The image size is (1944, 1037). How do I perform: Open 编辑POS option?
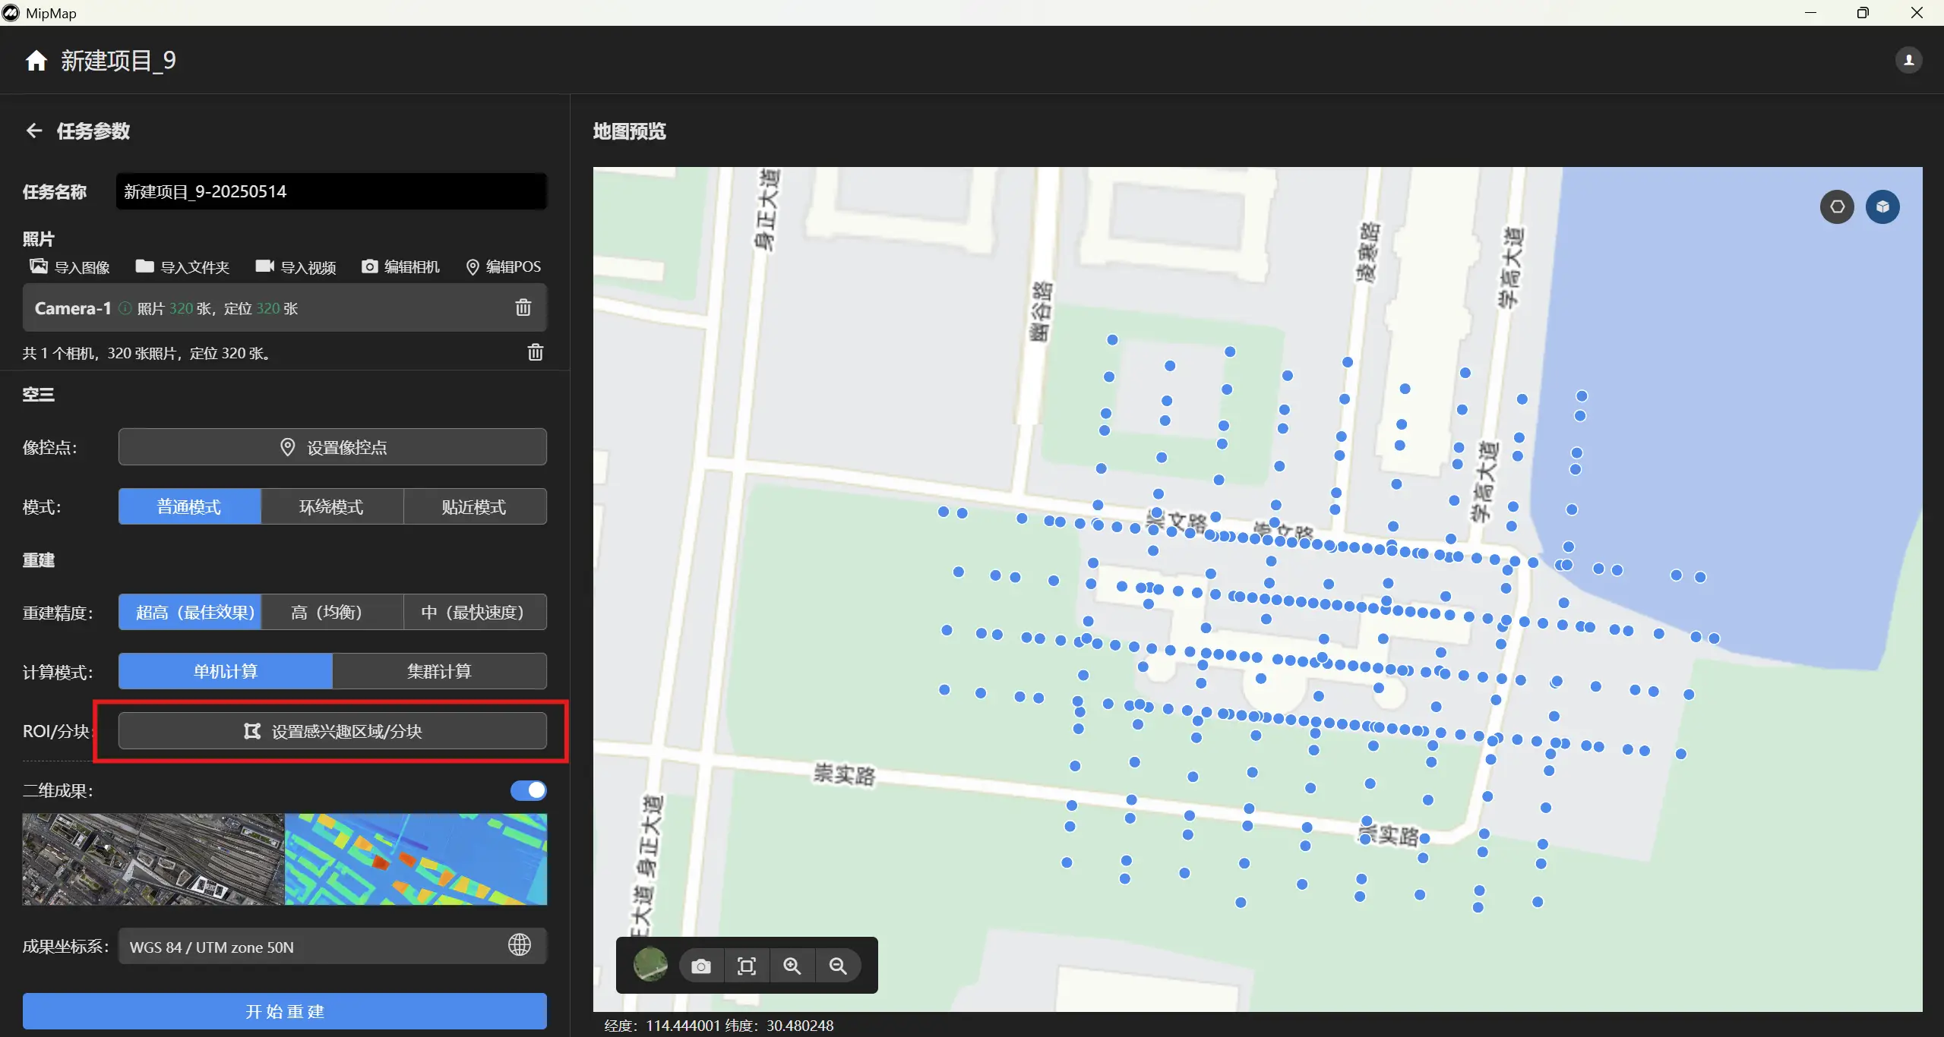[x=504, y=266]
